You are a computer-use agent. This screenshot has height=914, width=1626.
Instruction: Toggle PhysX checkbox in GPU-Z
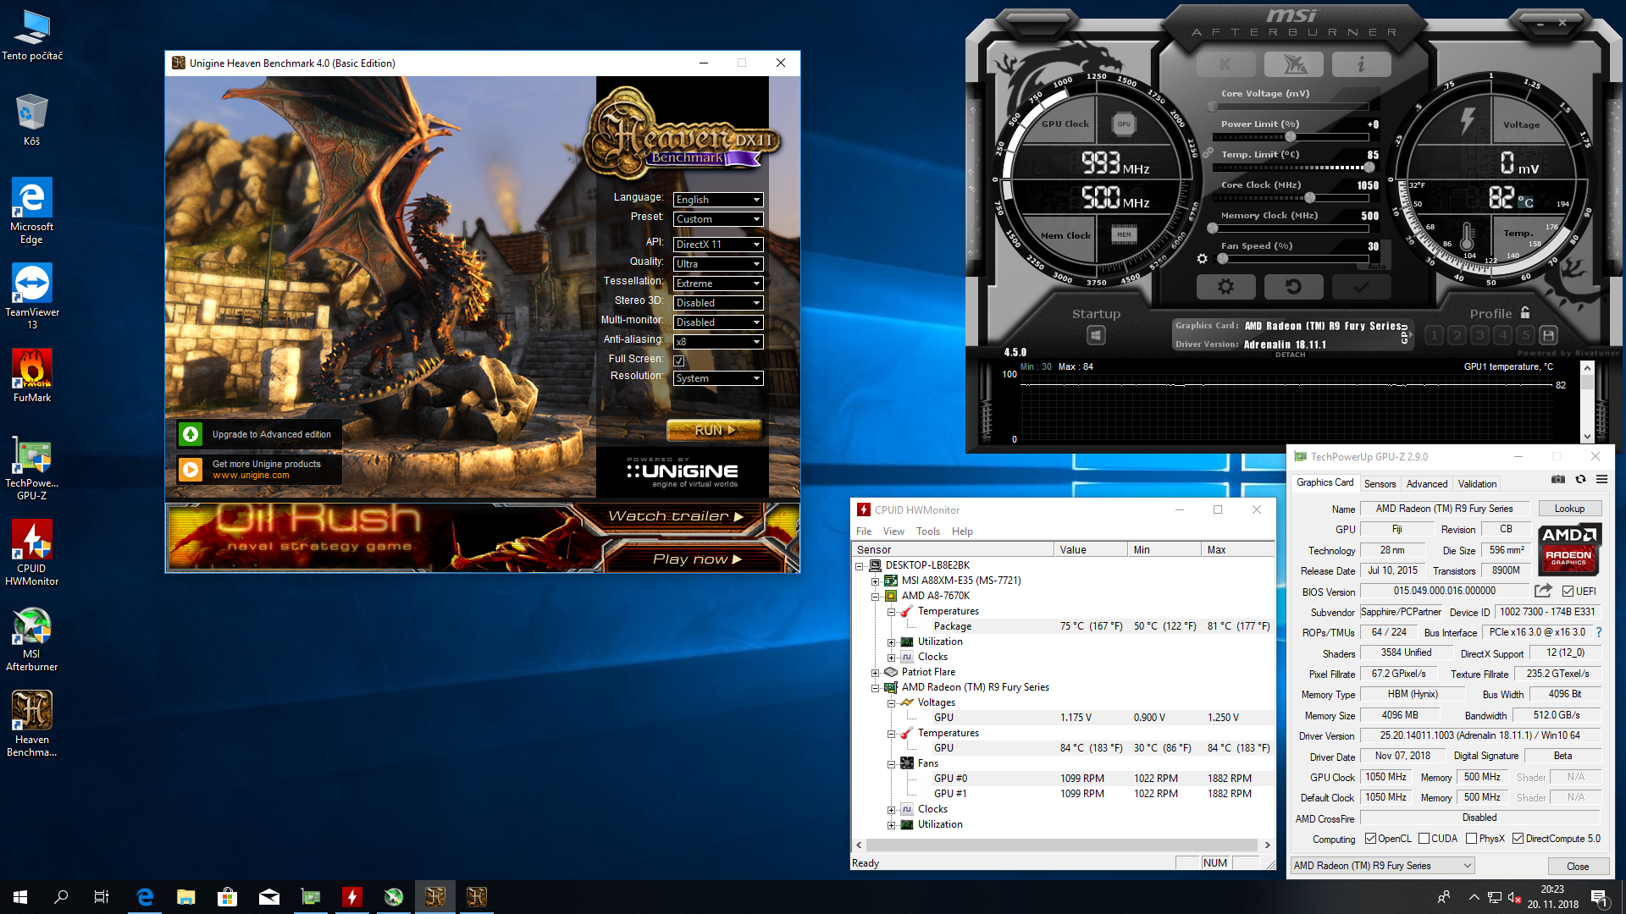coord(1471,839)
